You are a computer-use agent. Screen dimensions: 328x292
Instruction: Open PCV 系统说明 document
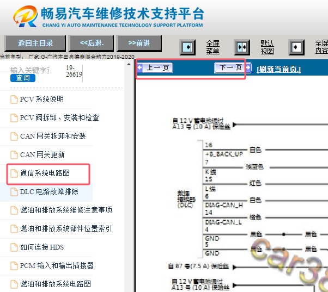41,99
